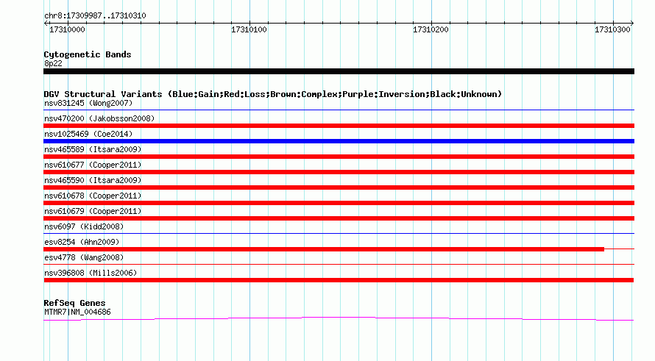Image resolution: width=655 pixels, height=361 pixels.
Task: Click the red bar under nsv470200
Action: [339, 126]
